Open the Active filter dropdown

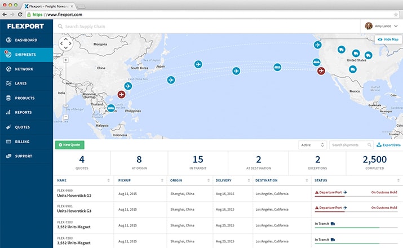click(x=312, y=145)
